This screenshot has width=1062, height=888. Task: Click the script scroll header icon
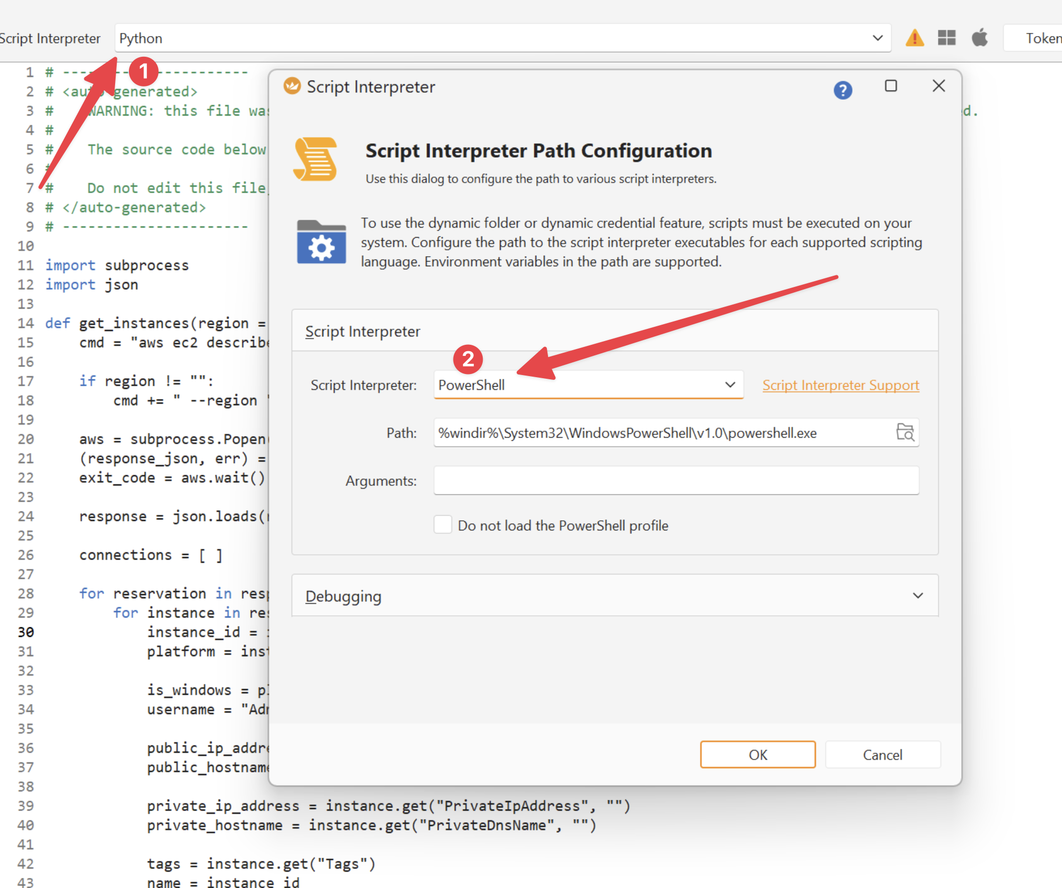click(315, 159)
